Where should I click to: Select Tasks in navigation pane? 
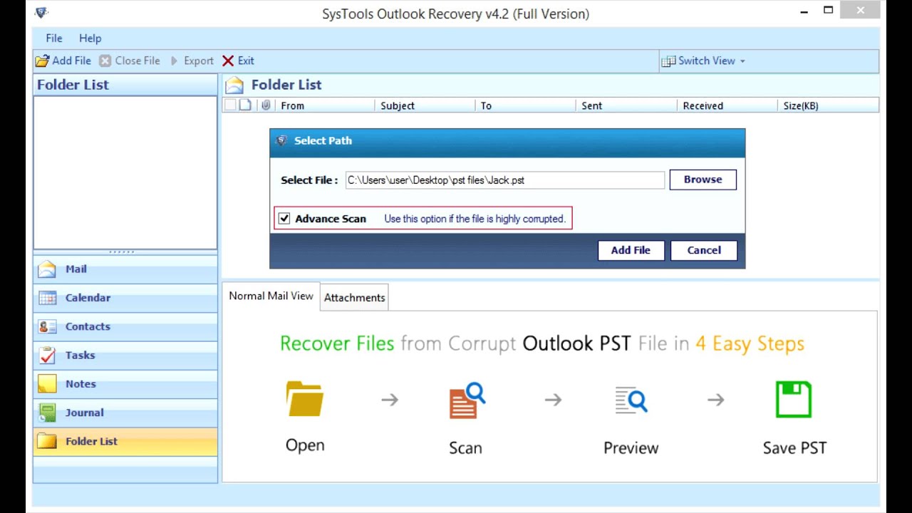pyautogui.click(x=125, y=355)
